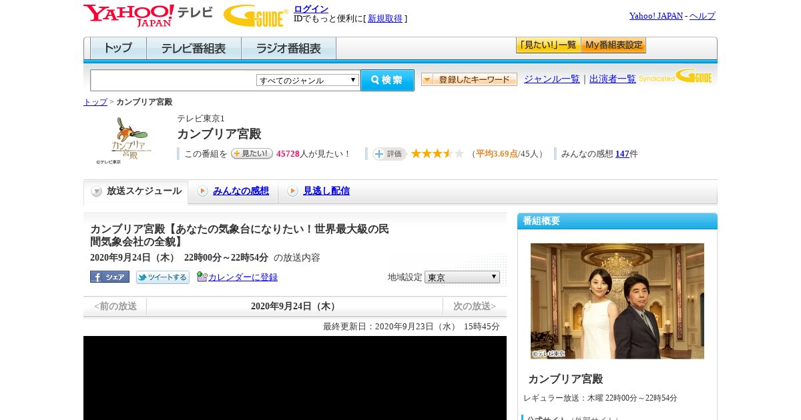
Task: Click the 45728人が見たい count text
Action: coord(314,154)
